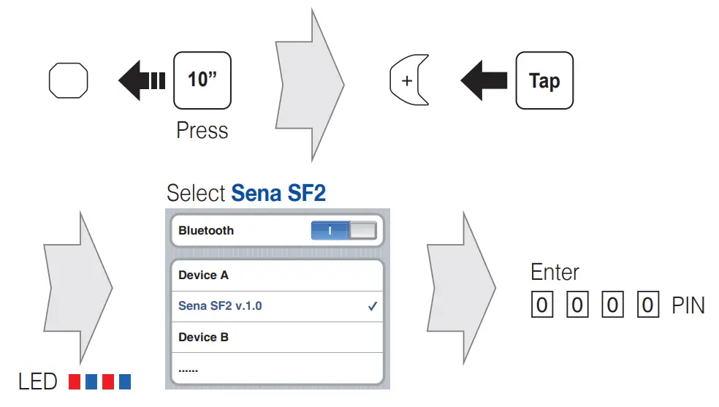
Task: Select Device A from the Bluetooth list
Action: (x=276, y=275)
